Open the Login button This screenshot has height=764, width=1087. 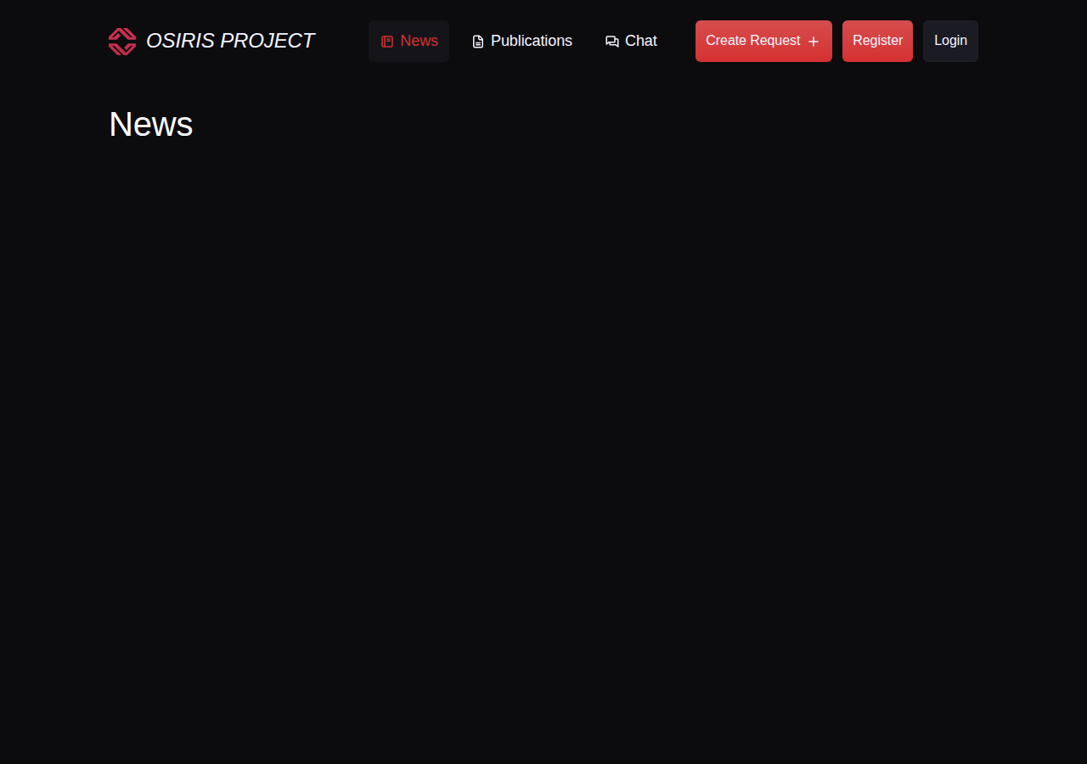pyautogui.click(x=950, y=41)
